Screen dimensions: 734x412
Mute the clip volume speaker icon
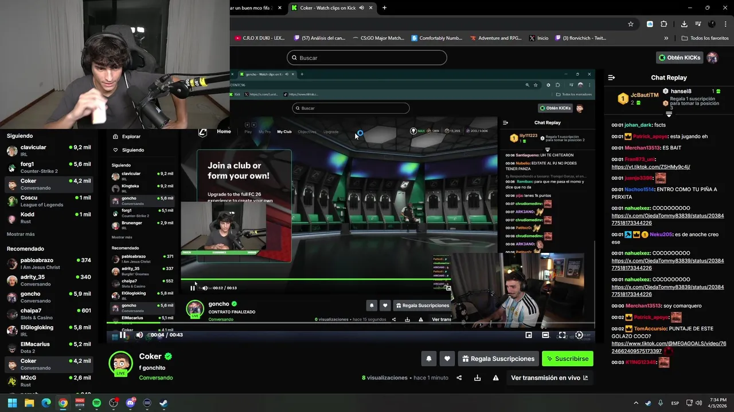[x=139, y=335]
